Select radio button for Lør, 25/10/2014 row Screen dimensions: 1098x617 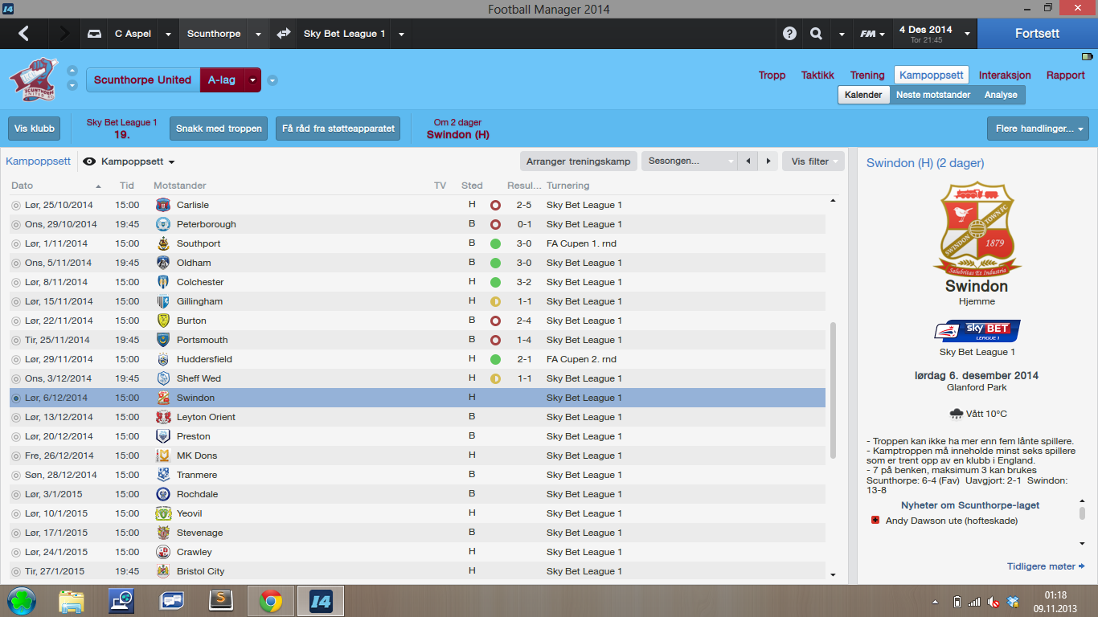click(x=16, y=205)
